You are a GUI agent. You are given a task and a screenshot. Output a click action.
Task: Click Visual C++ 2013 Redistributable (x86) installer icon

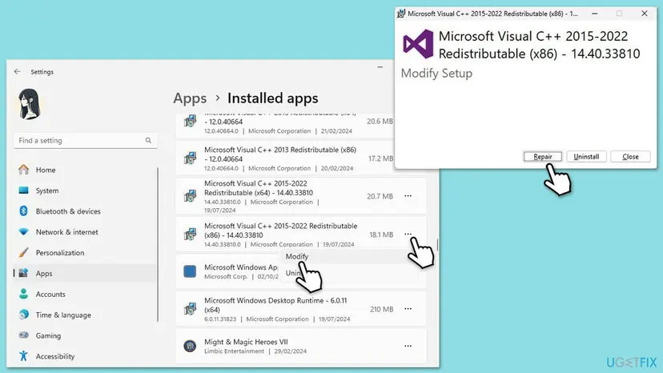point(190,158)
